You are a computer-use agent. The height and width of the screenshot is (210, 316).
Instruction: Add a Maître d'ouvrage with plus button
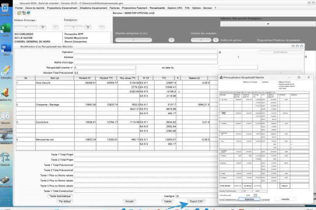[26, 27]
